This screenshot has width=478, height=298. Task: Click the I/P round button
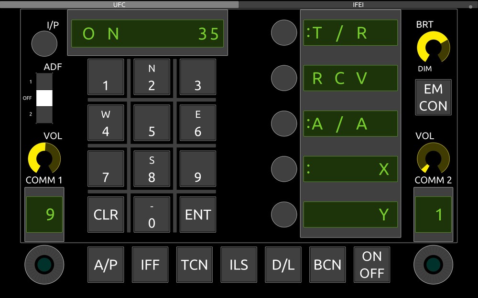pyautogui.click(x=44, y=43)
